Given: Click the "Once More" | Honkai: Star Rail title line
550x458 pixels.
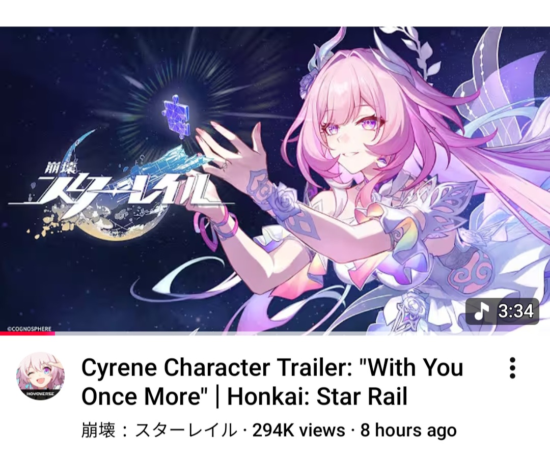Looking at the screenshot, I should pyautogui.click(x=244, y=396).
